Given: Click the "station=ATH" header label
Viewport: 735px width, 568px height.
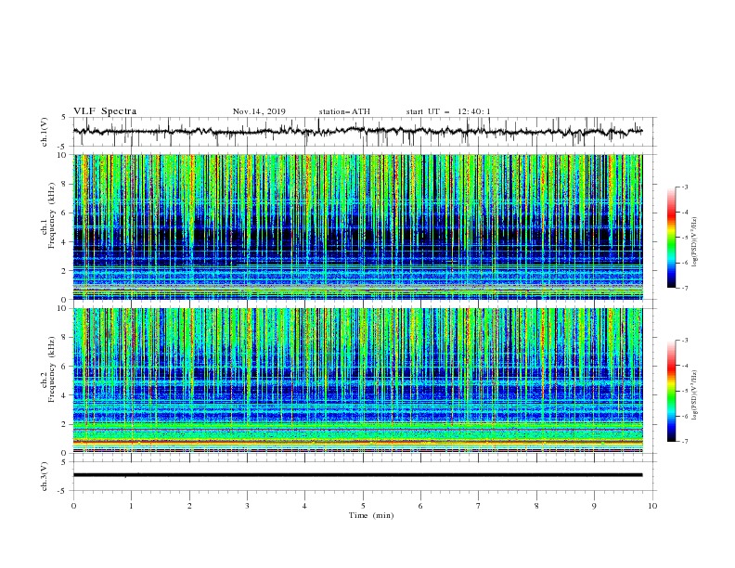Looking at the screenshot, I should (344, 111).
